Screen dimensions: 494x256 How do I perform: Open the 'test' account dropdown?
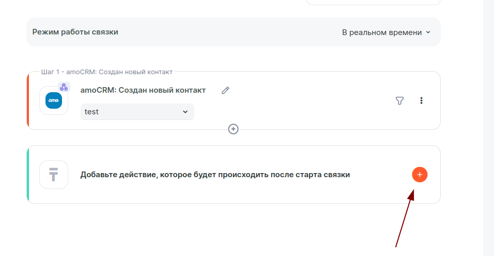point(137,112)
